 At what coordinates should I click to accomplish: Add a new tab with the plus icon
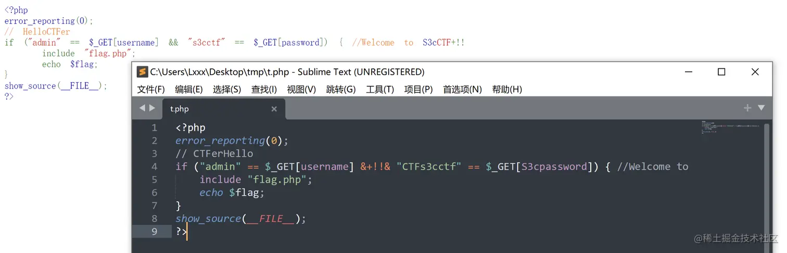(x=747, y=108)
